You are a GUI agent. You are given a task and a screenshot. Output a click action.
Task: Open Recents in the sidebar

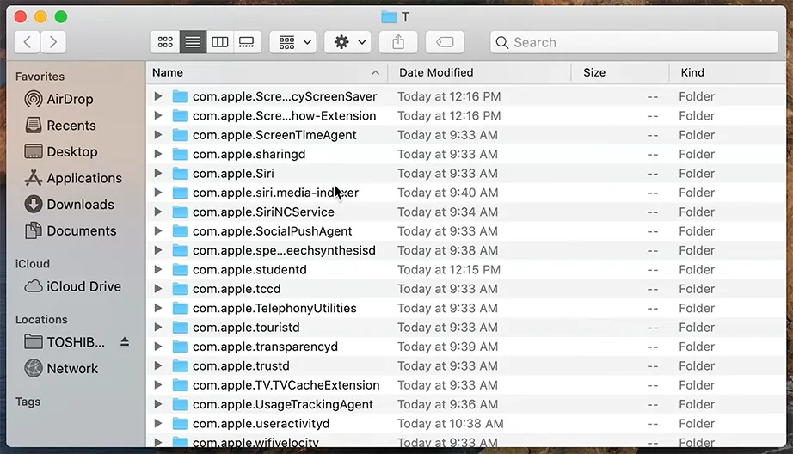pos(60,126)
